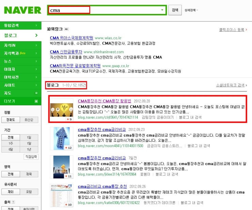The width and height of the screenshot is (252, 210).
Task: Open the blue arrow thumbnail
Action: tap(62, 138)
